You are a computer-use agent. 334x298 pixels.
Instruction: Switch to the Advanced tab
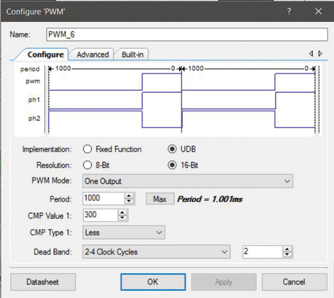click(x=93, y=54)
